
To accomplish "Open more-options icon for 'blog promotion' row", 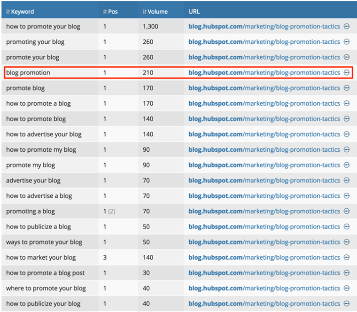I will coord(347,73).
